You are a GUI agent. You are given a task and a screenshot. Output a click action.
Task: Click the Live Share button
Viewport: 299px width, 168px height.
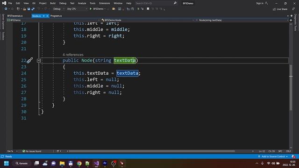tap(280, 9)
